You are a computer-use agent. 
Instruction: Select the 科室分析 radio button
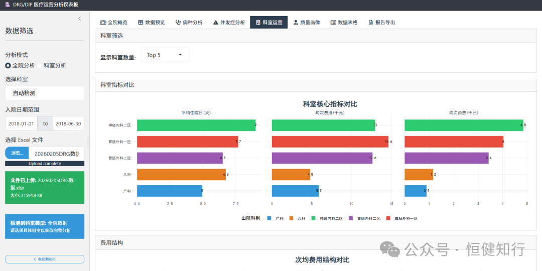(40, 65)
